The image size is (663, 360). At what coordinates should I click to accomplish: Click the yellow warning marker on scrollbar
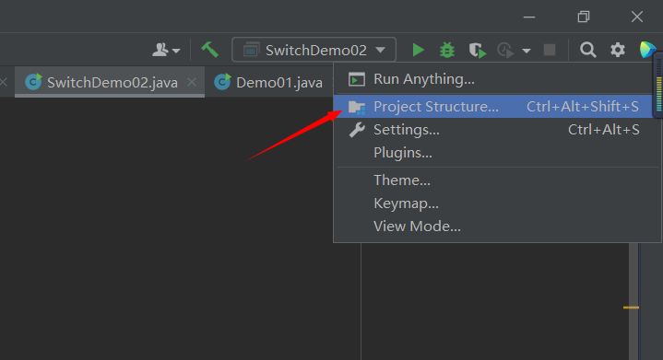(x=631, y=308)
